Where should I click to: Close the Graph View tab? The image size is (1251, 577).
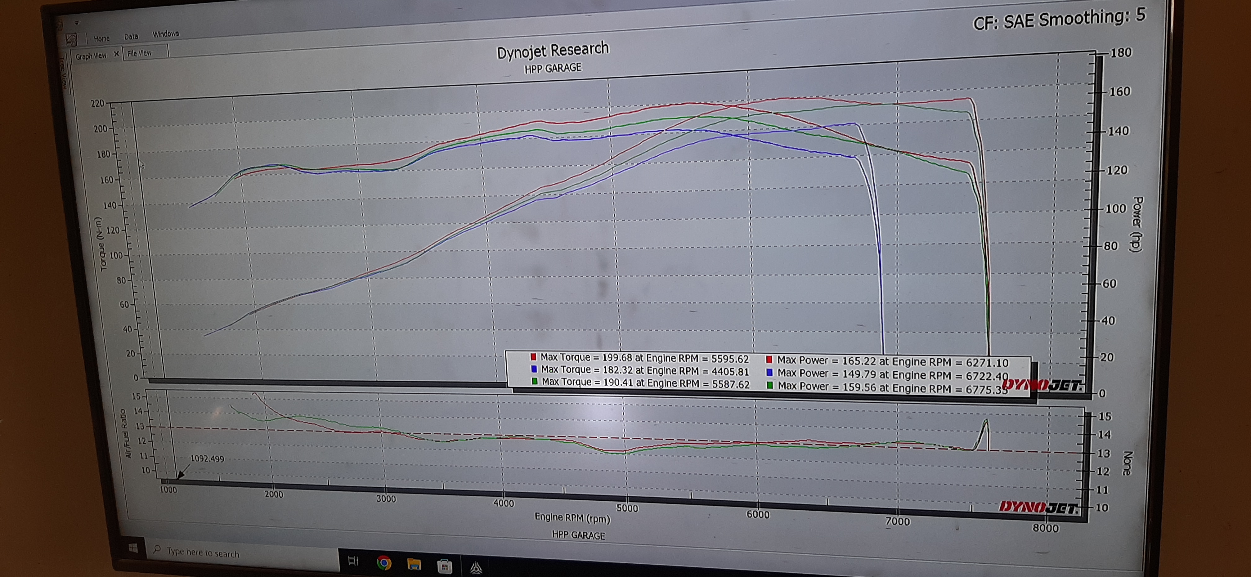pos(117,54)
